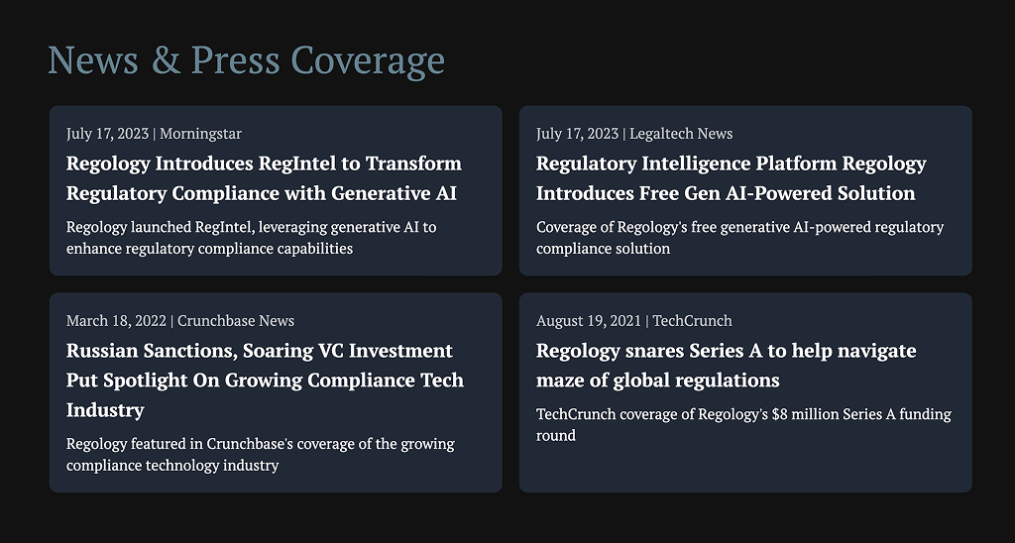Select the $8 million Series A funding summary
The image size is (1015, 543).
pos(743,424)
